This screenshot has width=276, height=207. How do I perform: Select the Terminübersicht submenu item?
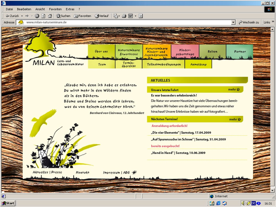click(x=129, y=64)
